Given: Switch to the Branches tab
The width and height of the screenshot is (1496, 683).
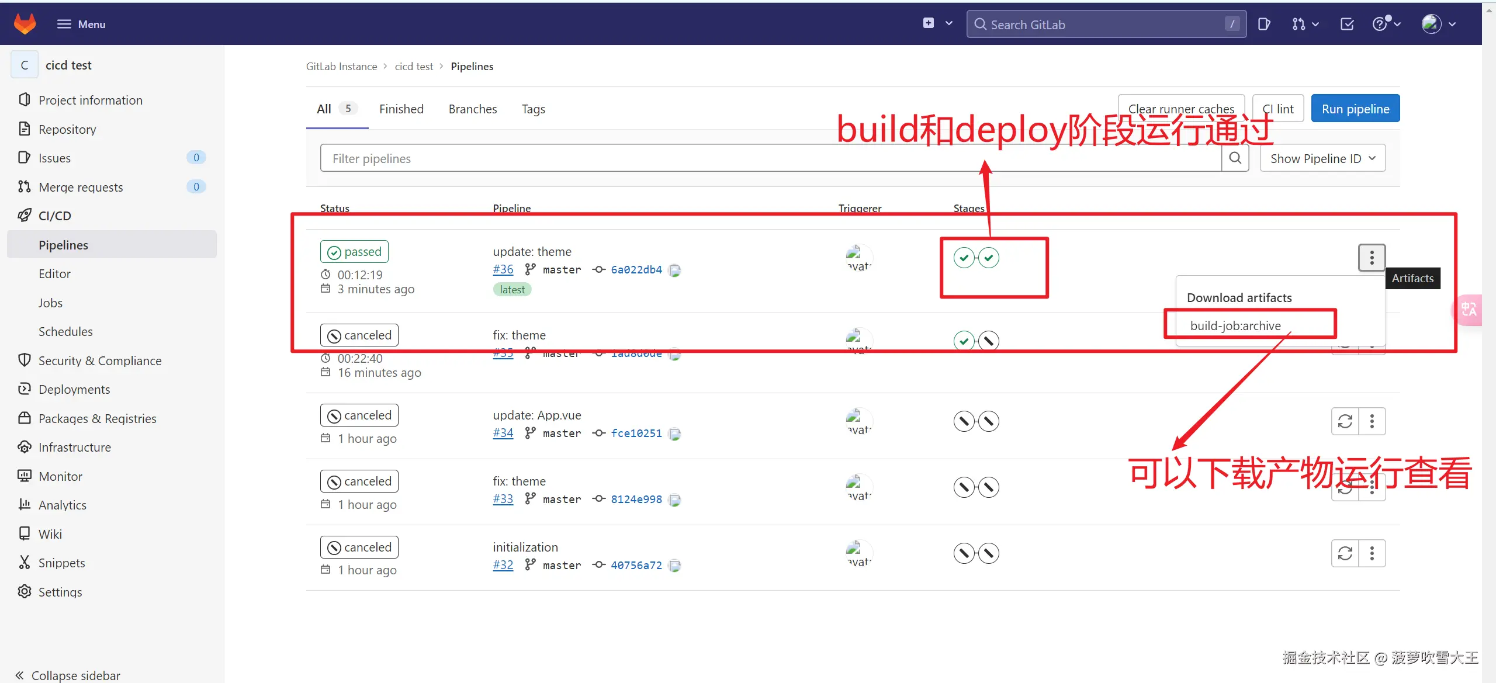Looking at the screenshot, I should coord(472,109).
